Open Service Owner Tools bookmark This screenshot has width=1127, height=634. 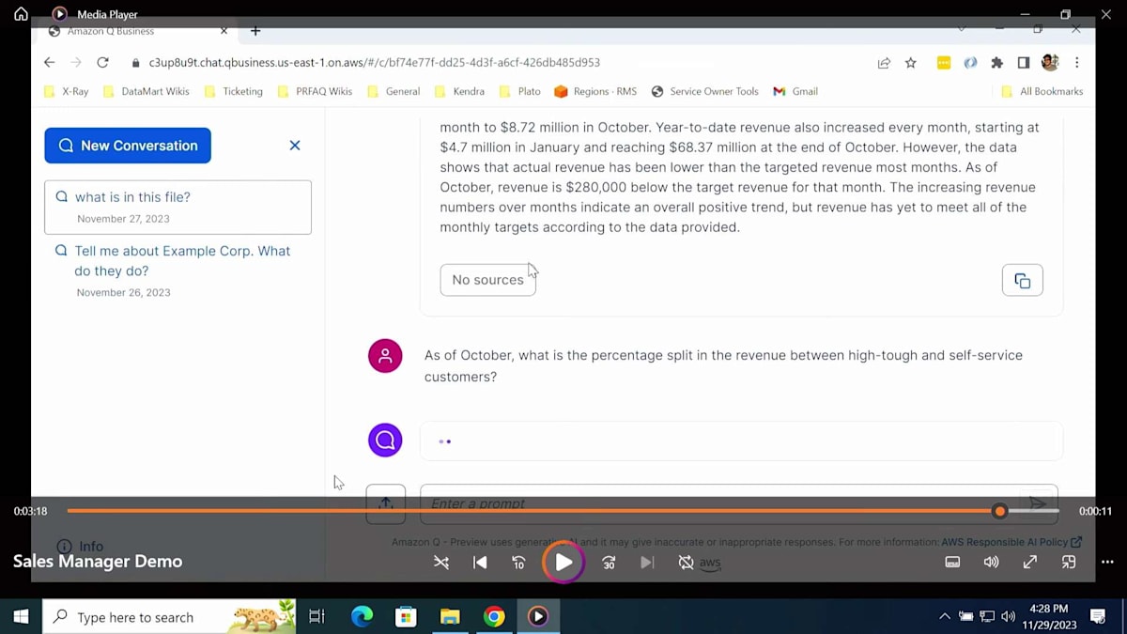[x=704, y=91]
